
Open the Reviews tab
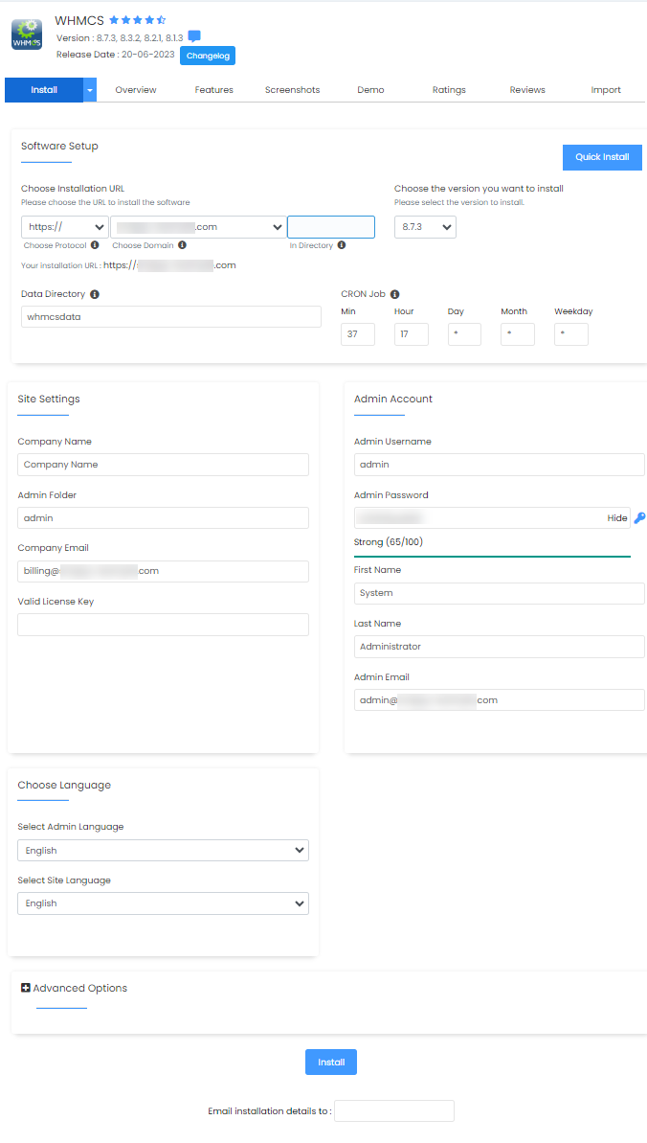click(x=527, y=89)
